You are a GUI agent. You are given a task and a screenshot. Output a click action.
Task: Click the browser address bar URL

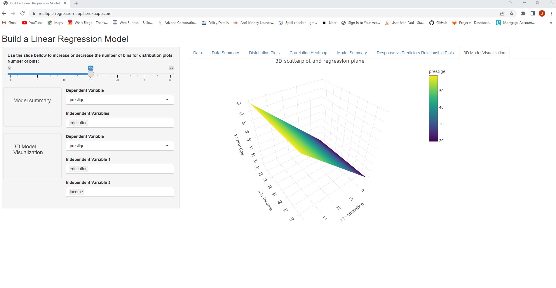click(75, 13)
